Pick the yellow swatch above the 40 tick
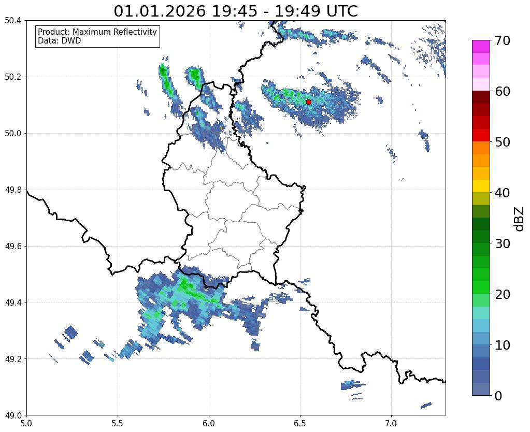 point(481,186)
